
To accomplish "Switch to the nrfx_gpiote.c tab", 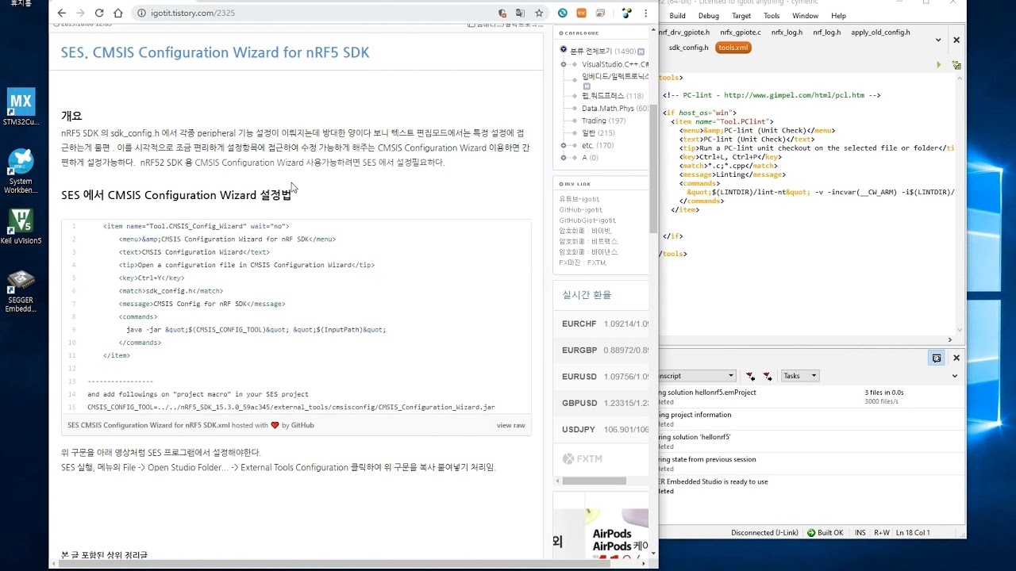I will tap(741, 33).
